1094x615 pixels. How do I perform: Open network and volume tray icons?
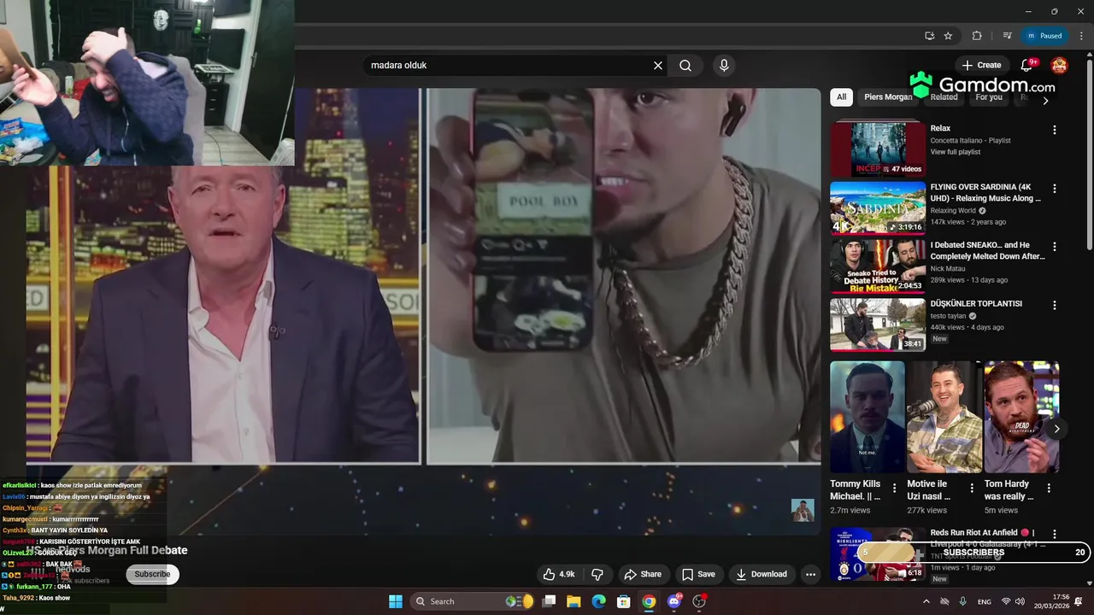[x=1013, y=601]
